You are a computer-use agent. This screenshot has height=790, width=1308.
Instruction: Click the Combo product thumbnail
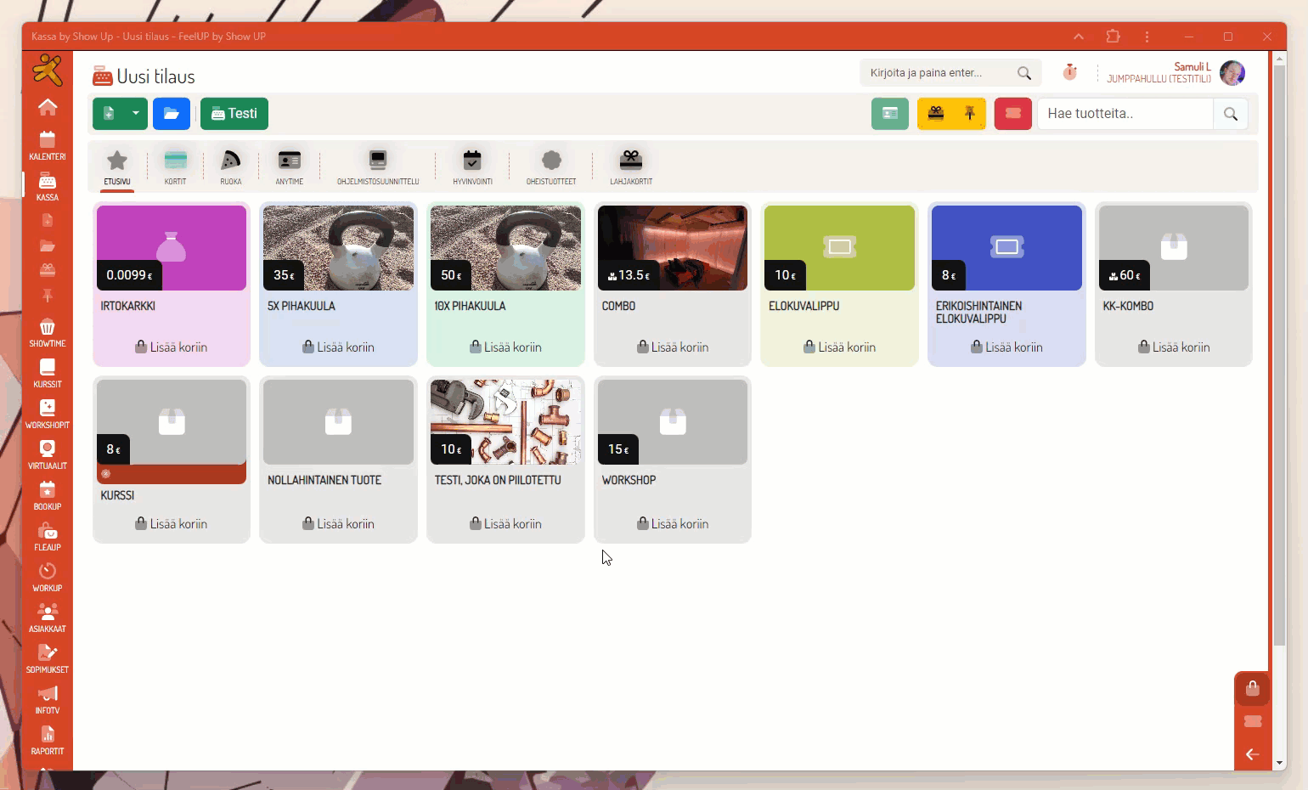pyautogui.click(x=672, y=248)
